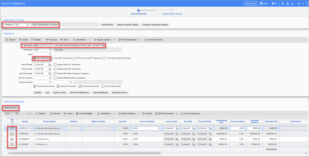This screenshot has width=309, height=157.
Task: Click the multi-window icon beside Save
Action: pos(273,4)
